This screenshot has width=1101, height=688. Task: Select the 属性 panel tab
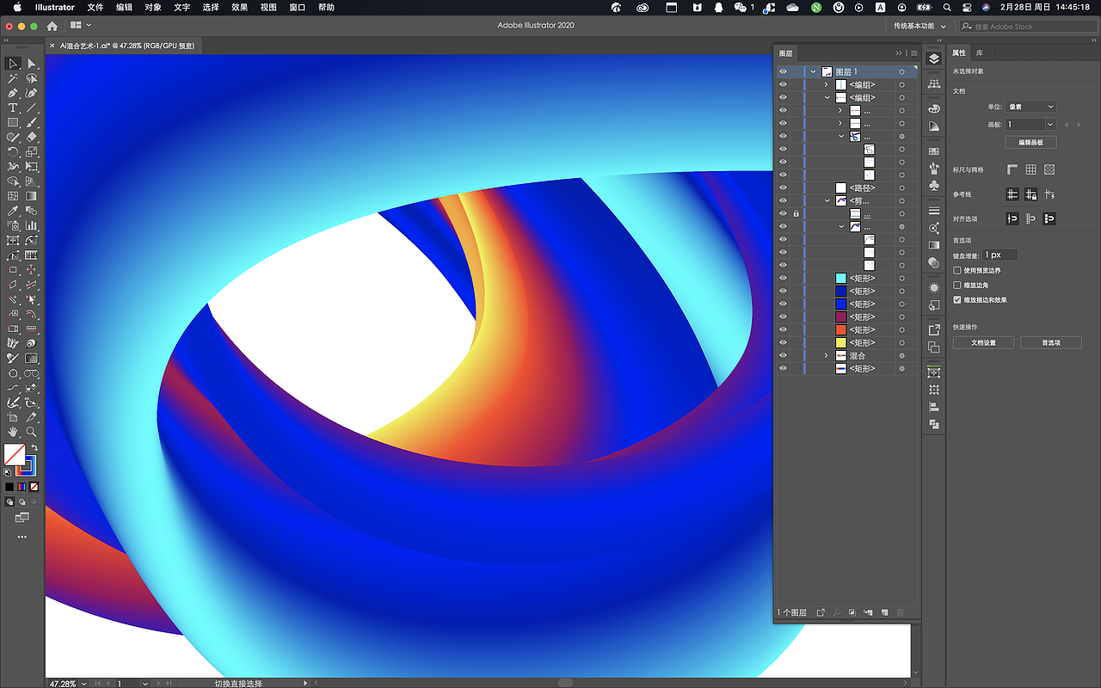point(960,53)
